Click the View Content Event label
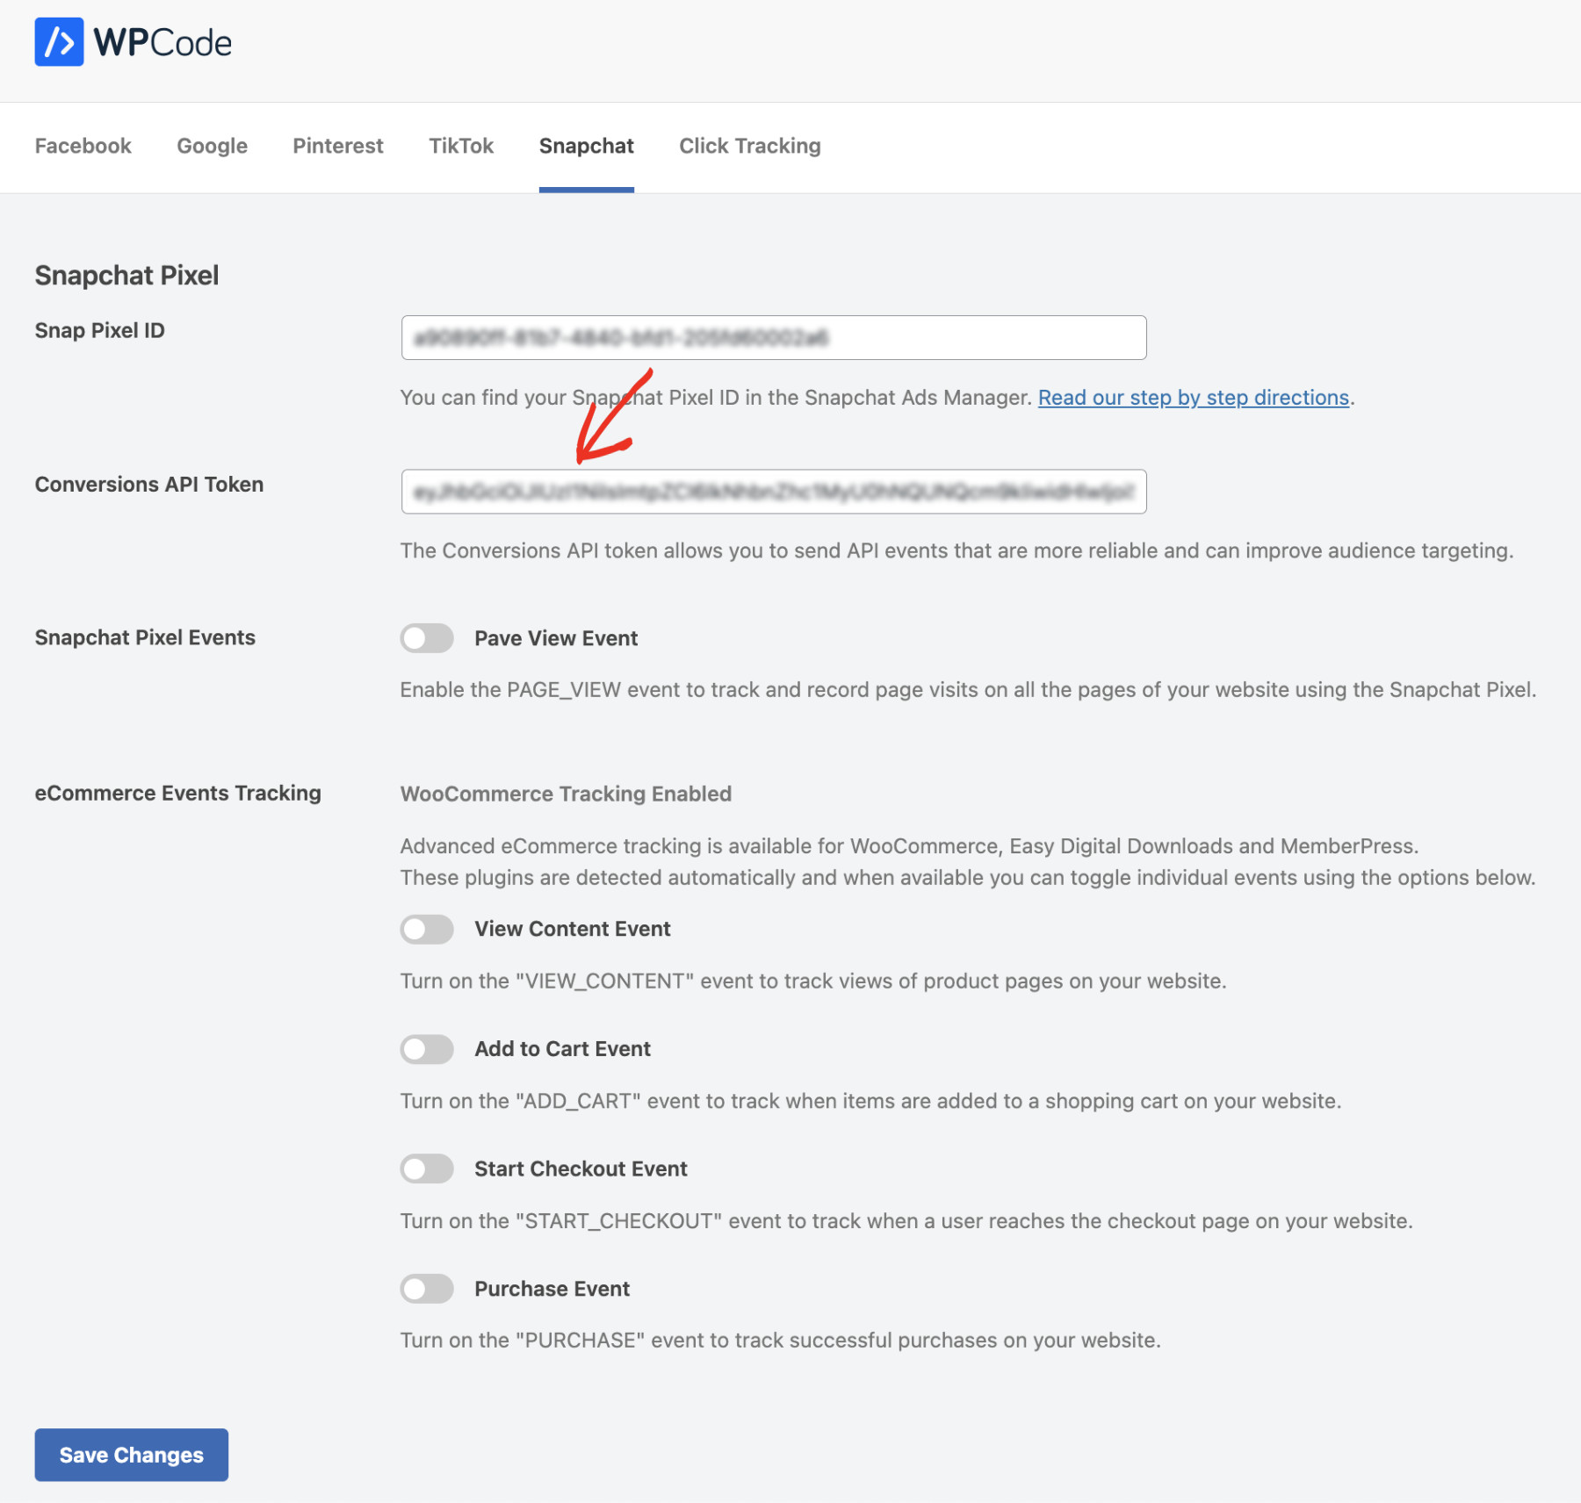The width and height of the screenshot is (1581, 1503). tap(573, 929)
